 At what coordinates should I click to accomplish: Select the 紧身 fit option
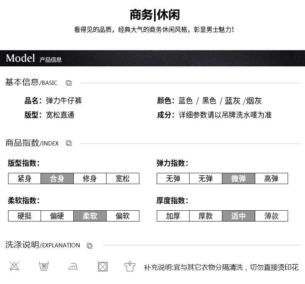pyautogui.click(x=24, y=179)
